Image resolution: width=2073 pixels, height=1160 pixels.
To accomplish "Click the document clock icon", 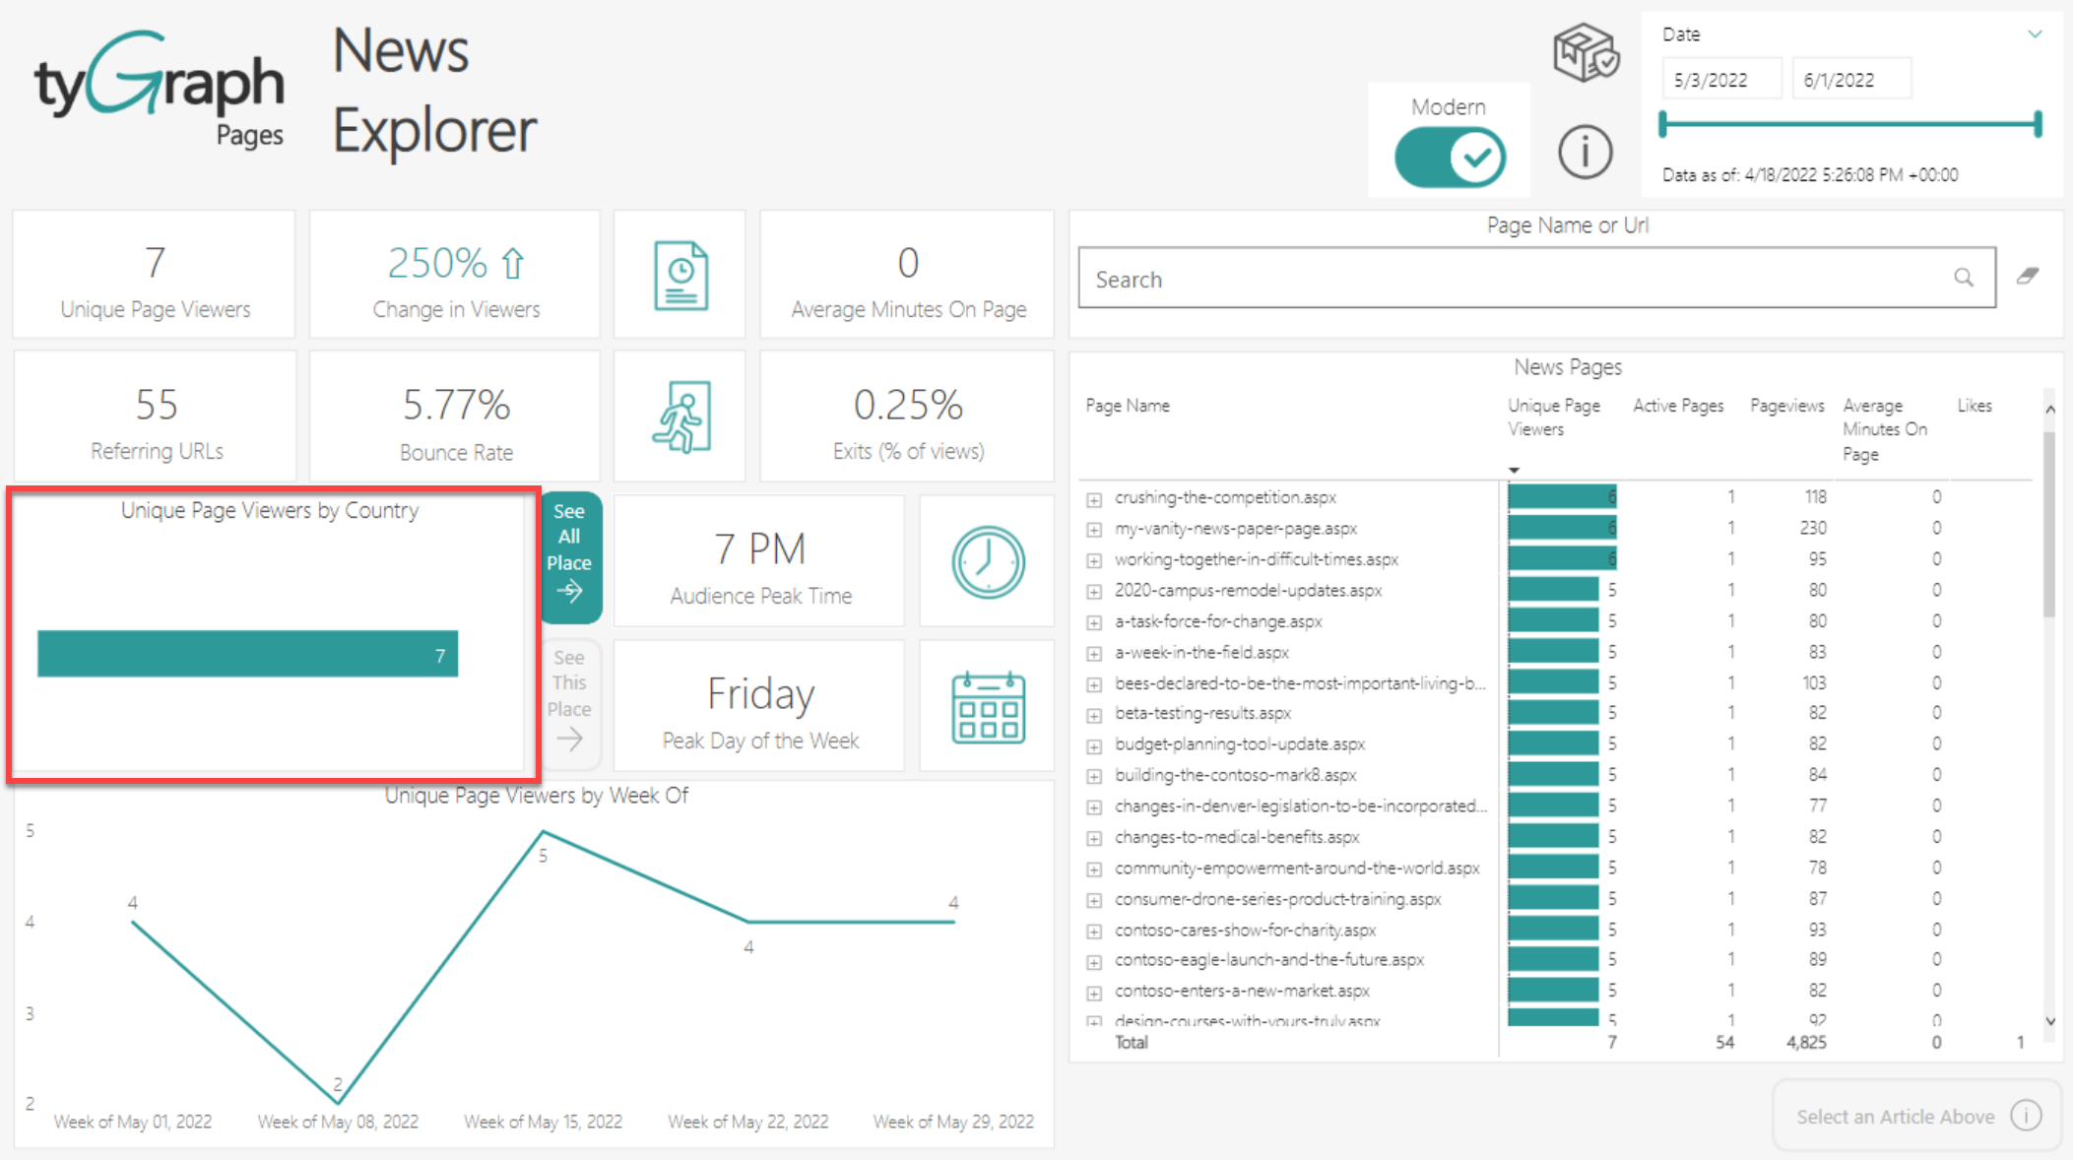I will pyautogui.click(x=680, y=276).
